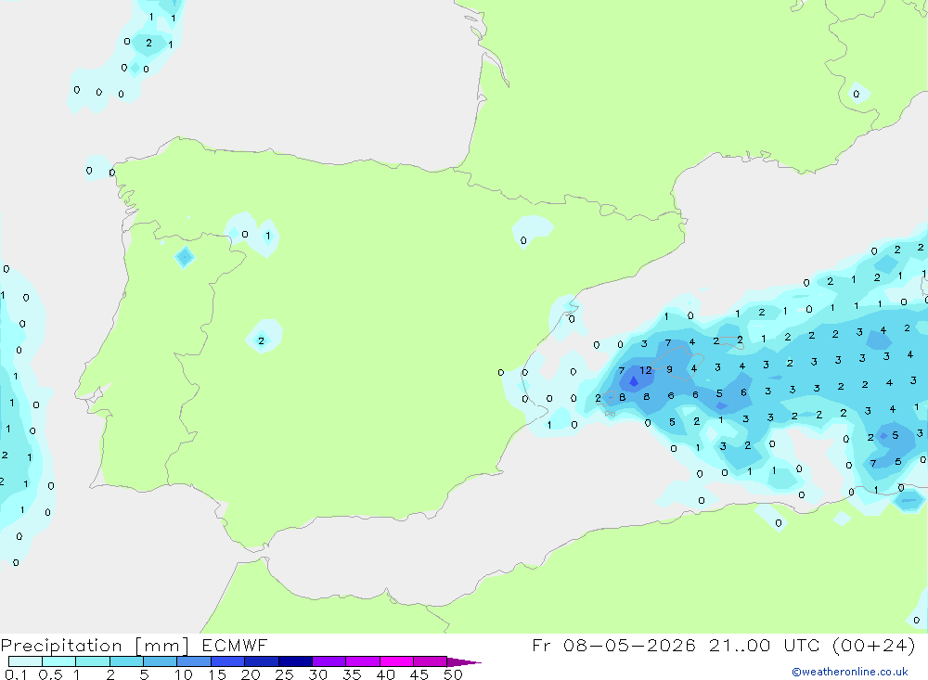Pick the 1–2 mm legend swatch
Viewport: 928px width, 680px height.
coord(93,661)
